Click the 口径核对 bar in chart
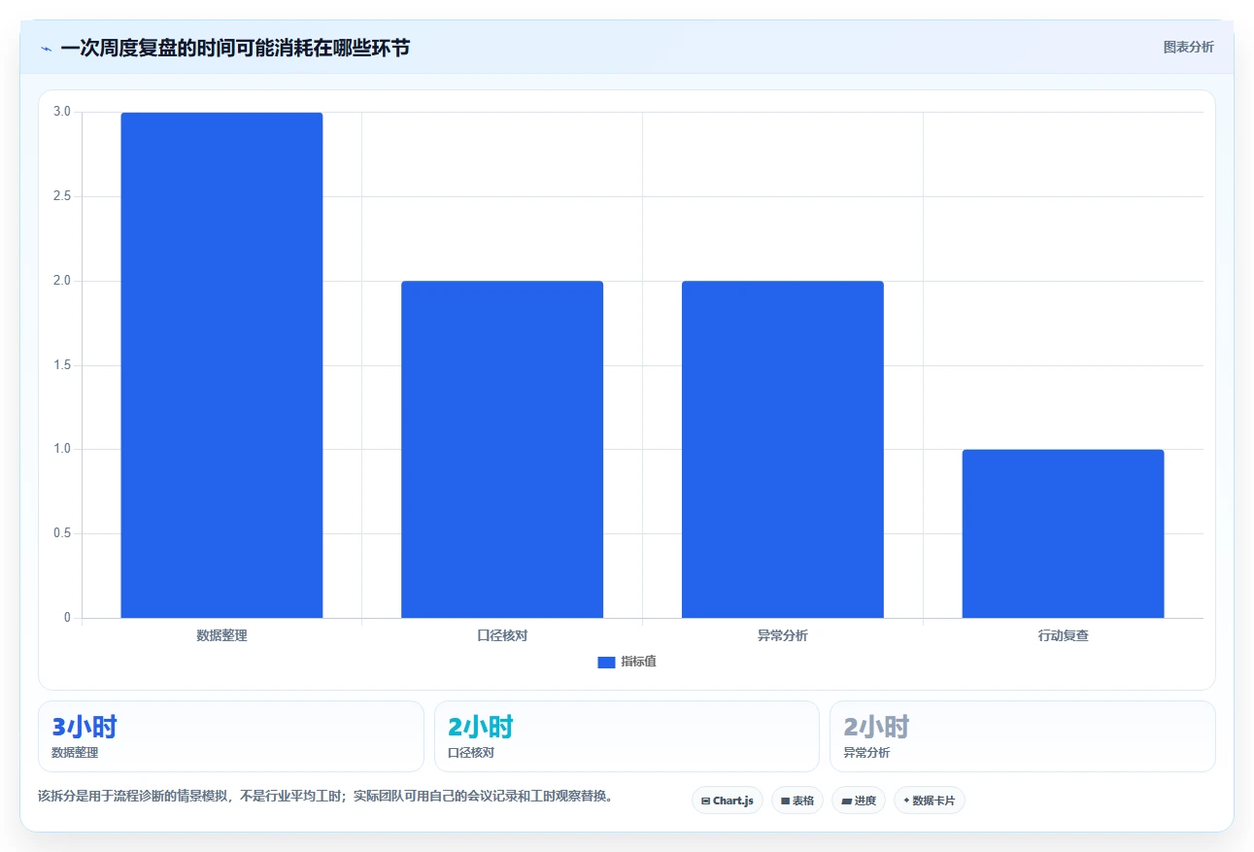 [502, 450]
